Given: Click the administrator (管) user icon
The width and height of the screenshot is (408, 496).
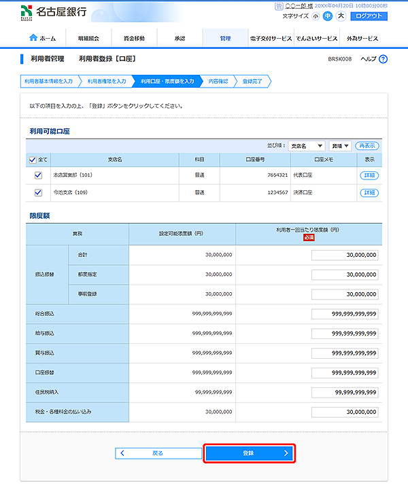Looking at the screenshot, I should (x=279, y=5).
